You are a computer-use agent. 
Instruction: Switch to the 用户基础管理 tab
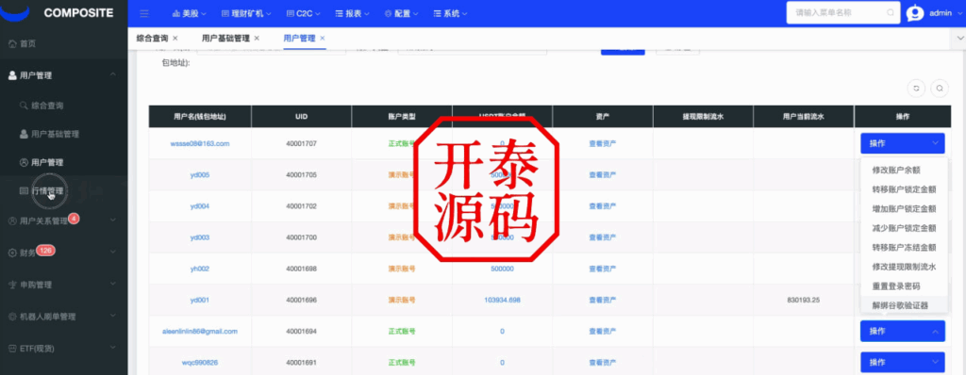point(225,39)
